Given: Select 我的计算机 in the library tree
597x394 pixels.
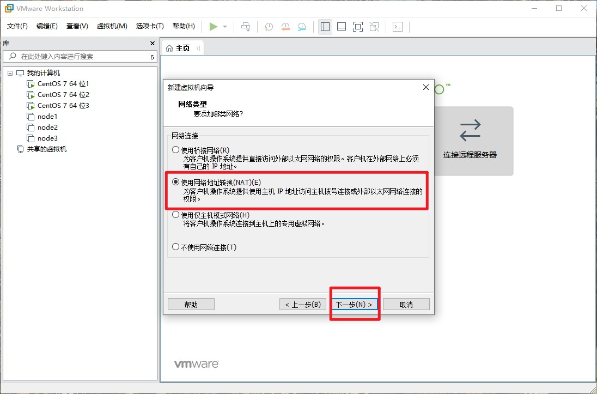Looking at the screenshot, I should (x=44, y=73).
